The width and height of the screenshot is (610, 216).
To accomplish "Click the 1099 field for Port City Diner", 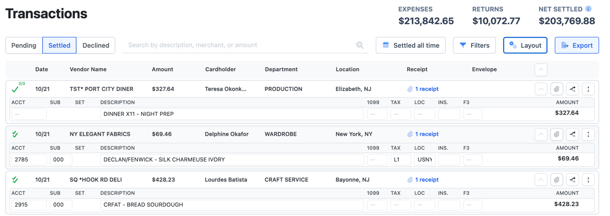I will (x=377, y=114).
